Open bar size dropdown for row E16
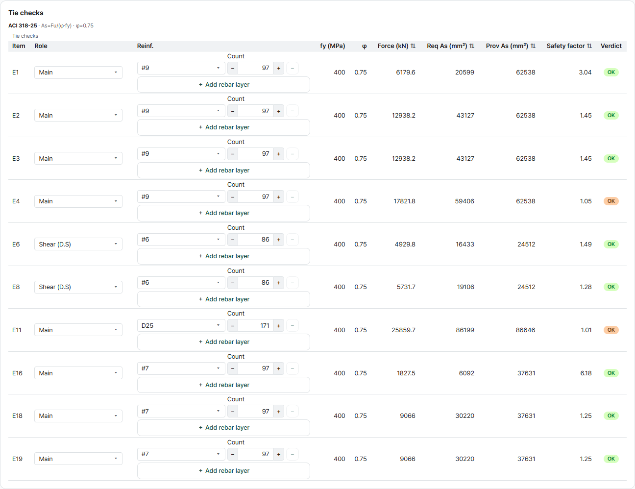The image size is (635, 489). 181,368
